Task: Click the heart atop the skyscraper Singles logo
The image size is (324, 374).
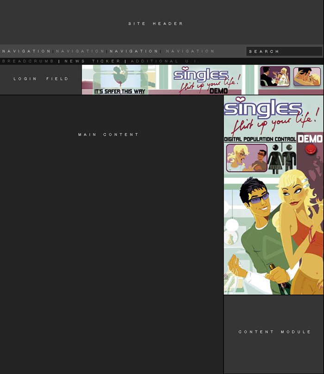Action: (x=240, y=99)
